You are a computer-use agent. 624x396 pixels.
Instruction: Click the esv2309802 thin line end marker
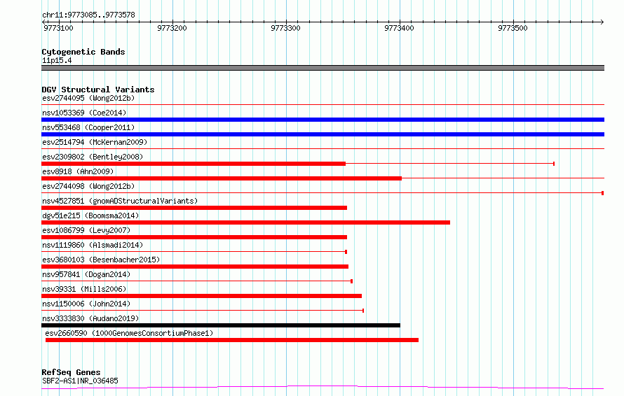[x=554, y=164]
